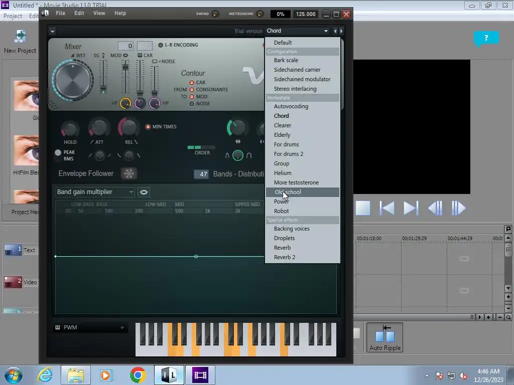Viewport: 514px width, 385px height.
Task: Click the SWING knob
Action: pyautogui.click(x=215, y=14)
